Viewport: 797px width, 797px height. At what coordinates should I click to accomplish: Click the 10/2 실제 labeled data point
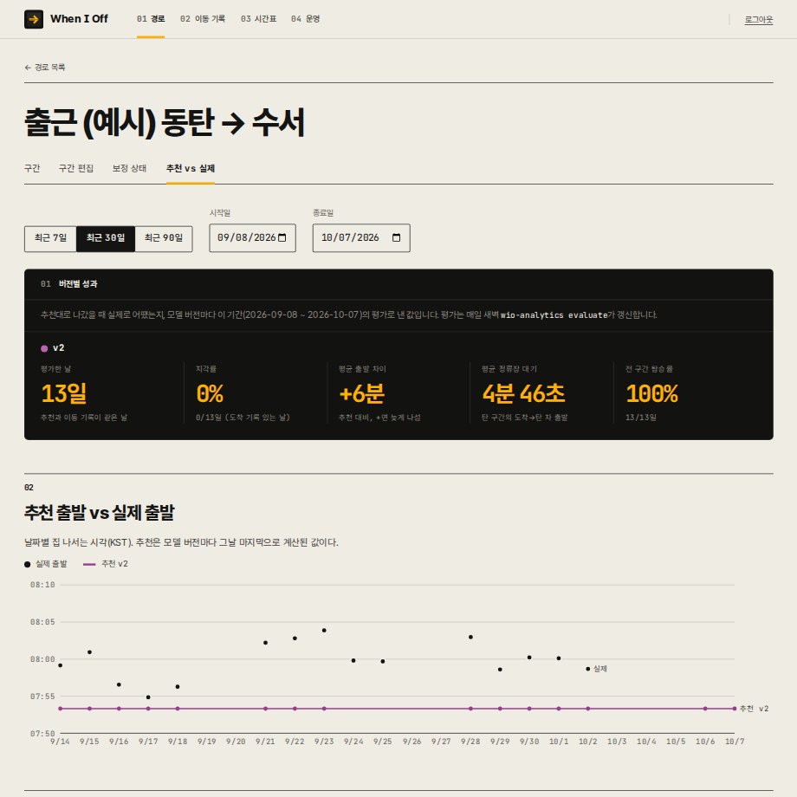(588, 669)
